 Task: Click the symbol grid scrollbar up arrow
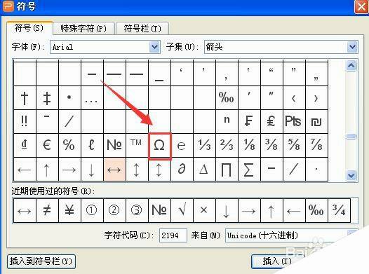click(351, 66)
